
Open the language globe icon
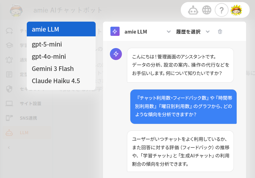207,10
